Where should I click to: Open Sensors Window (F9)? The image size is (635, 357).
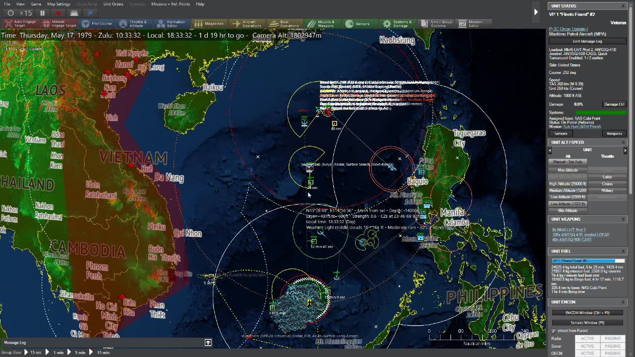587,323
